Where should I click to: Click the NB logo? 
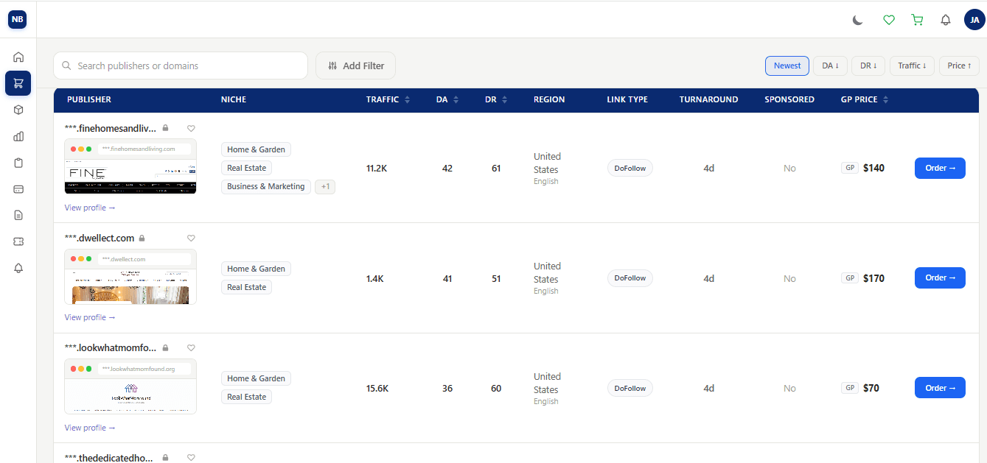coord(18,19)
